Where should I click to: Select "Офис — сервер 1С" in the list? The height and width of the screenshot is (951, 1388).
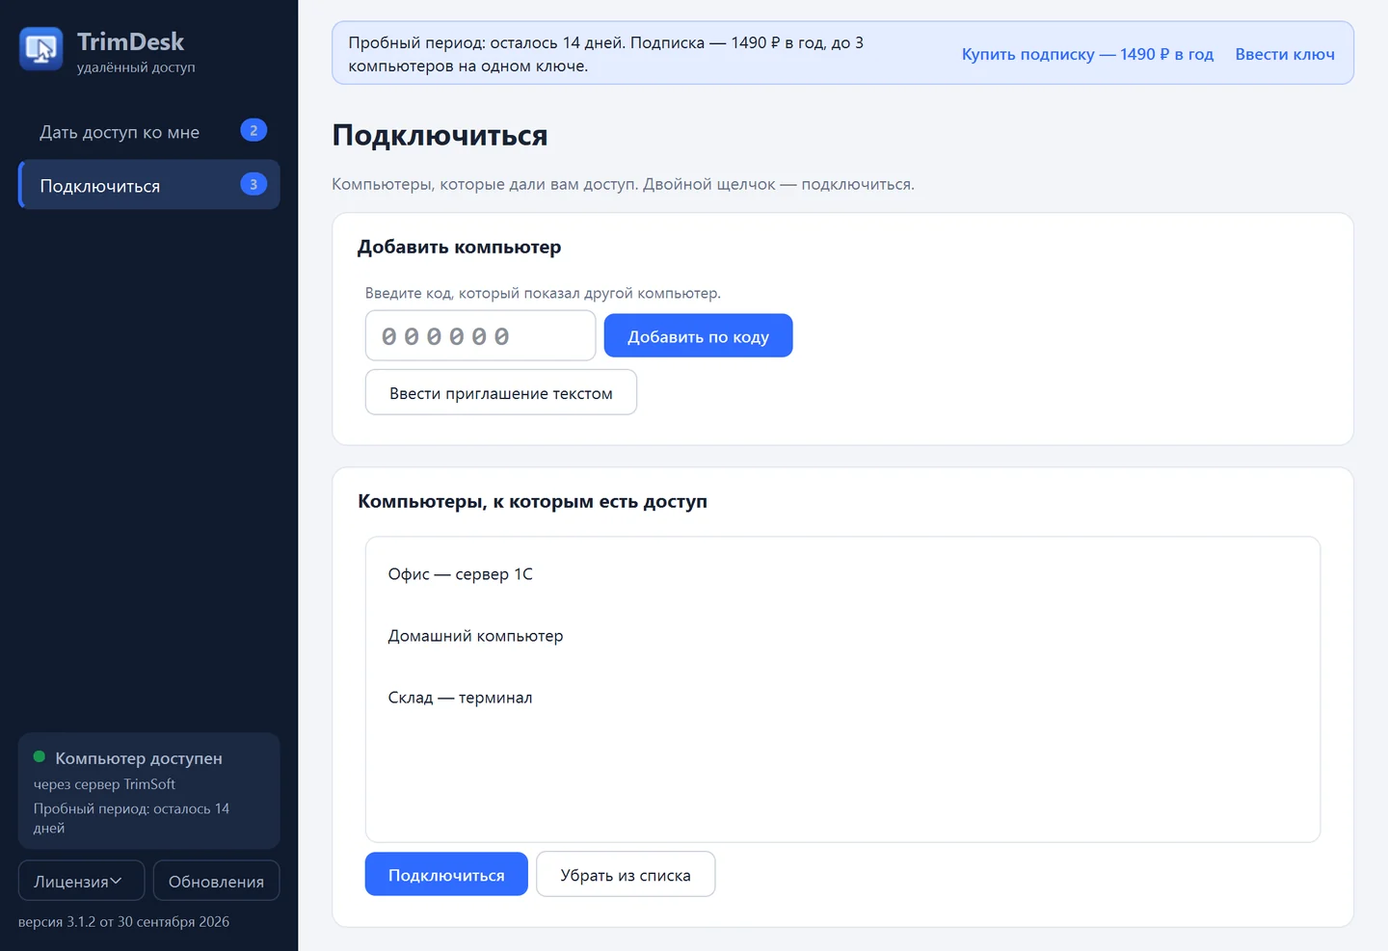tap(842, 574)
